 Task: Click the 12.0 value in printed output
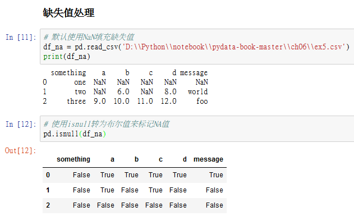(x=168, y=101)
